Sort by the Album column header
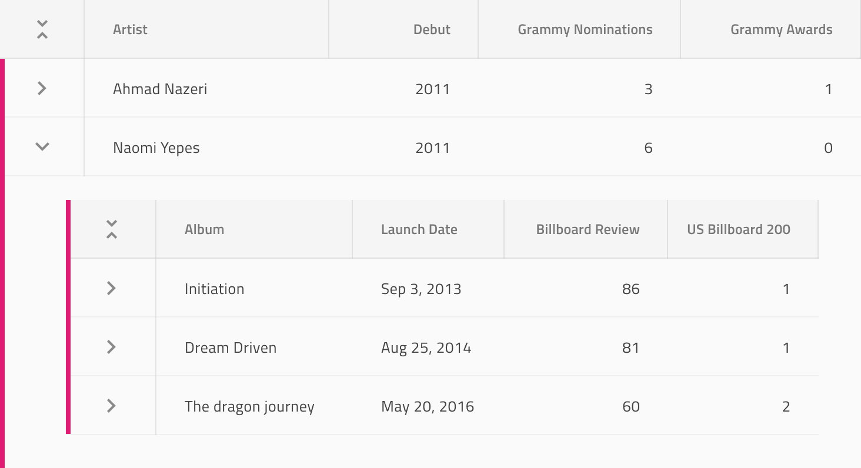 click(204, 229)
